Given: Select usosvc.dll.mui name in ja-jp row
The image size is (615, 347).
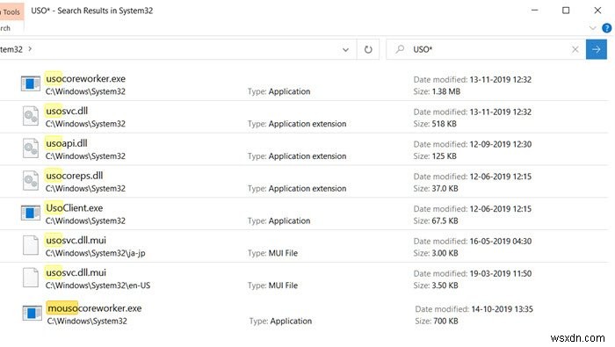Looking at the screenshot, I should [76, 240].
